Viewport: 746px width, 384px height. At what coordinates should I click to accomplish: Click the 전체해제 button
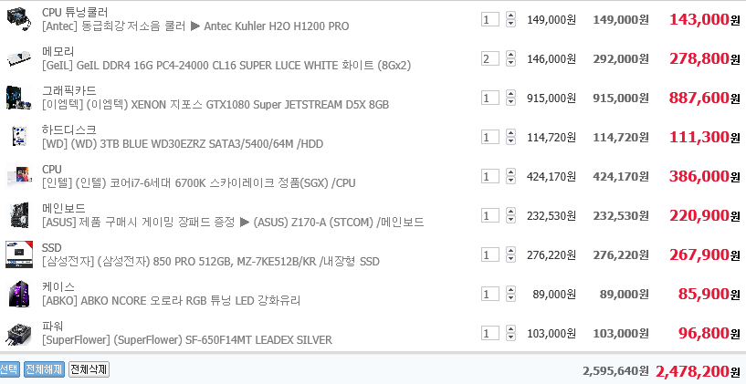pos(44,369)
